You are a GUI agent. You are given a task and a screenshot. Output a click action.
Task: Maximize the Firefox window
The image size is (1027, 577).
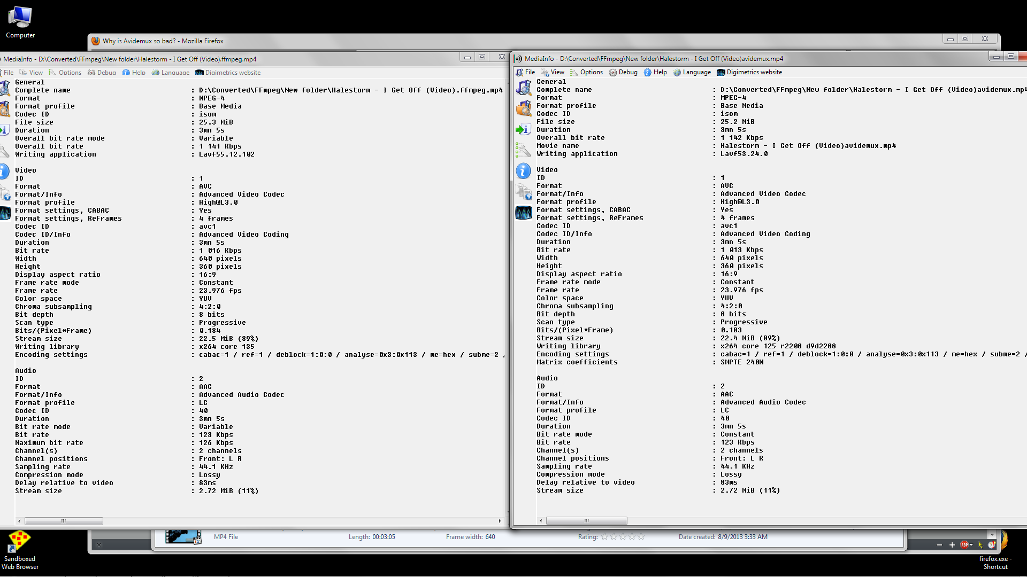(965, 39)
